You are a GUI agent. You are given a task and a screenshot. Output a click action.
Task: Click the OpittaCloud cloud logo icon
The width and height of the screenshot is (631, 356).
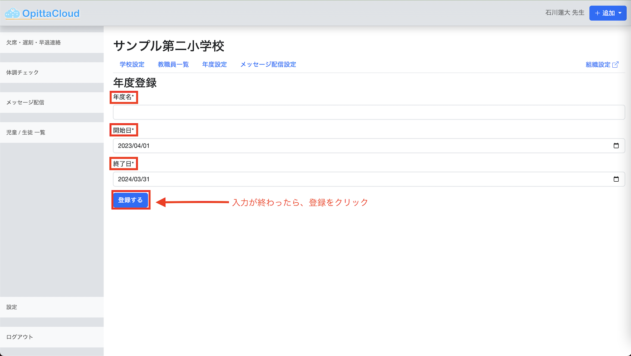click(x=12, y=14)
